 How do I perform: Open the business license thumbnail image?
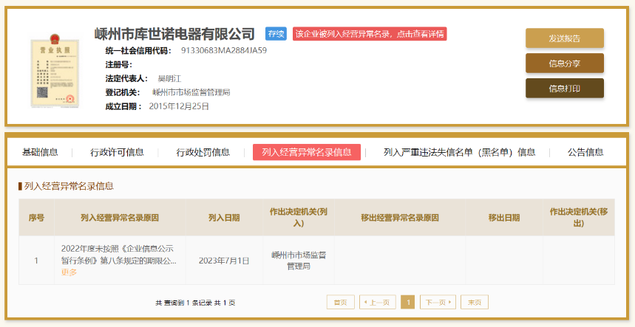point(55,71)
